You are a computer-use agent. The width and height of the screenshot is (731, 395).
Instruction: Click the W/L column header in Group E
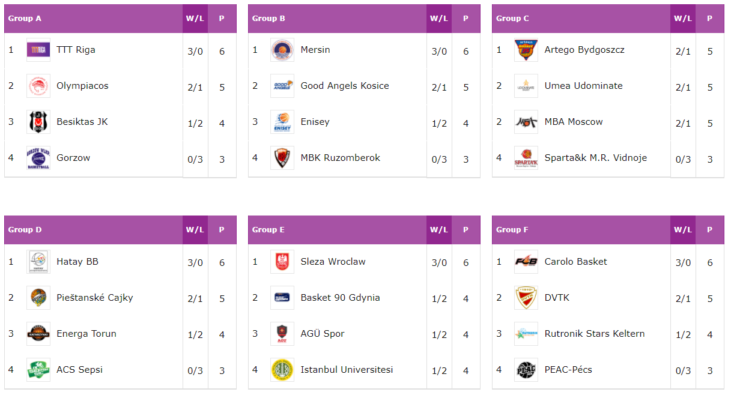[439, 230]
